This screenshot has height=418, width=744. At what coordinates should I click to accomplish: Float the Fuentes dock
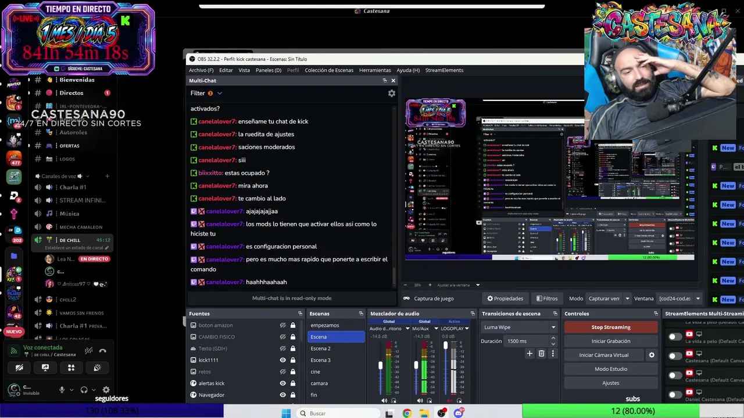[299, 313]
